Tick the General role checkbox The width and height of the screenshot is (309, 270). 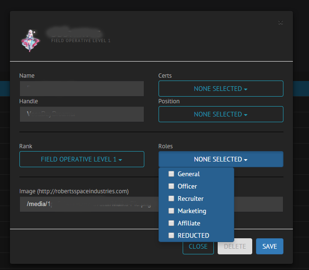(x=171, y=174)
